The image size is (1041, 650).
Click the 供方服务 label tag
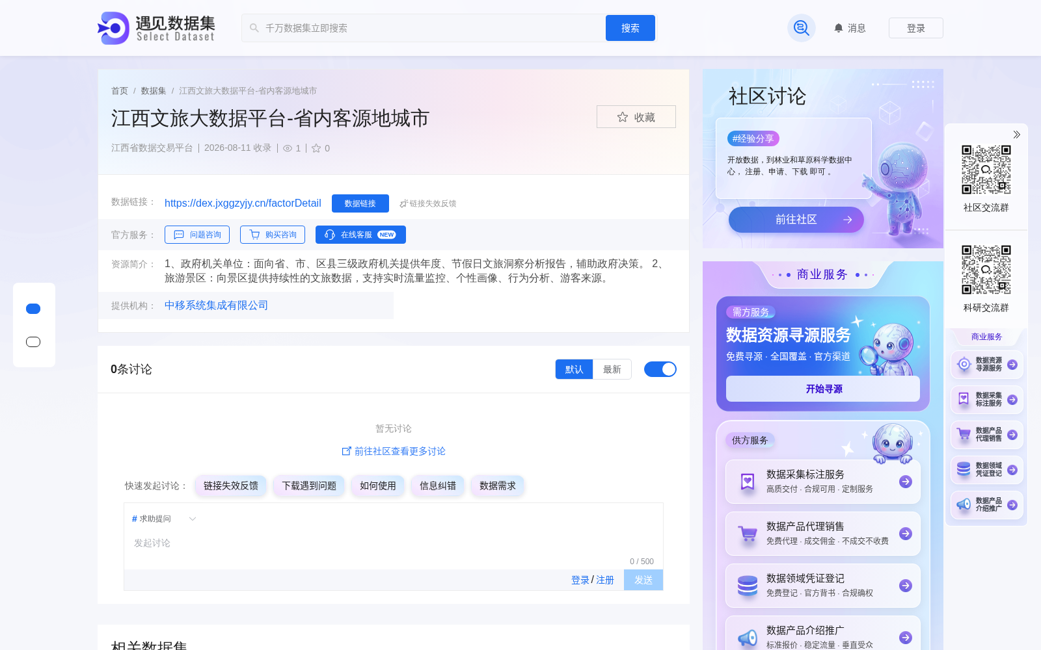pos(750,440)
